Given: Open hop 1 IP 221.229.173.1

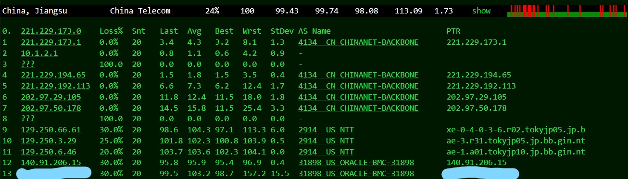Looking at the screenshot, I should [x=51, y=42].
